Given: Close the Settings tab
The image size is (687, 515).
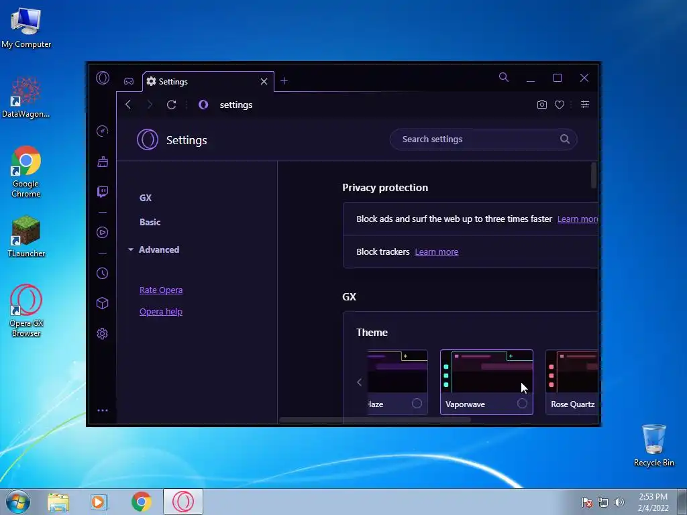Looking at the screenshot, I should tap(264, 81).
